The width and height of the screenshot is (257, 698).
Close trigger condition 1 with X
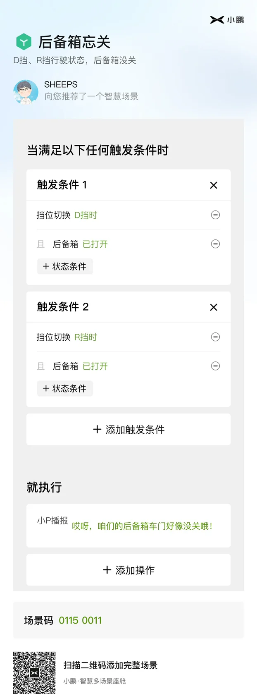coord(214,185)
